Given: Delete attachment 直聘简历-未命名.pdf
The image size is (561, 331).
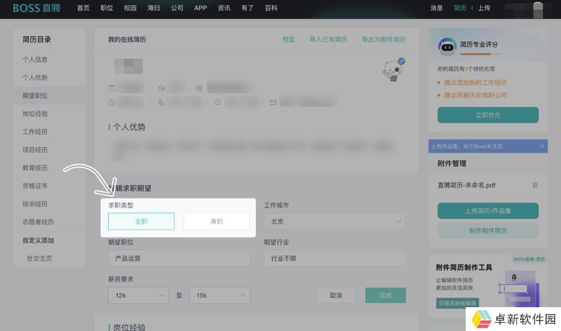Looking at the screenshot, I should 535,185.
